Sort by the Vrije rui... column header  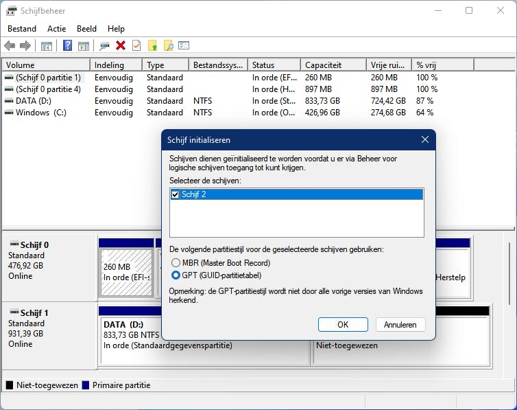(x=389, y=65)
